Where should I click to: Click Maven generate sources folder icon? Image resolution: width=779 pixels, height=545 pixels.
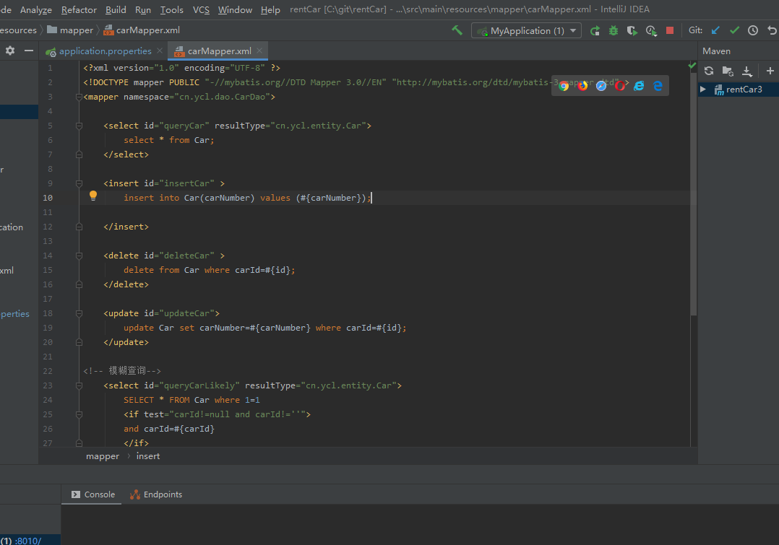pos(728,71)
